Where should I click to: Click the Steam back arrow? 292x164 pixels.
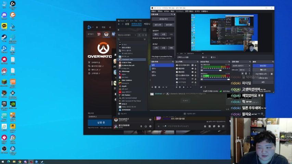tap(119, 24)
